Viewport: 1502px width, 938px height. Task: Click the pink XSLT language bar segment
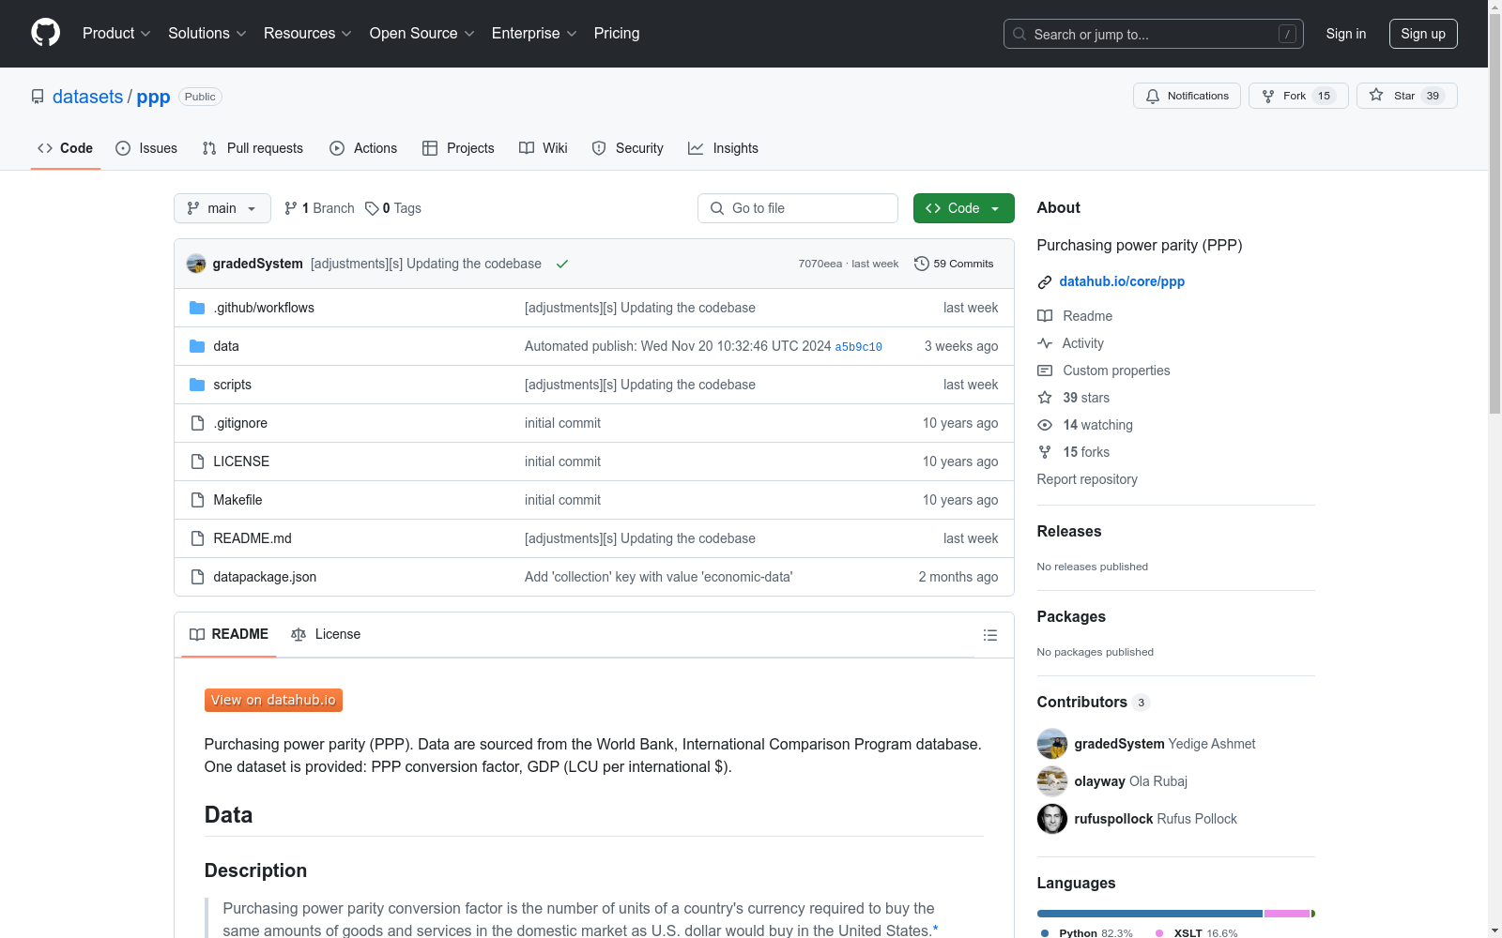coord(1287,914)
